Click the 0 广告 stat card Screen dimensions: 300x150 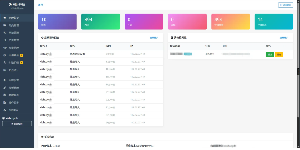tap(144, 22)
